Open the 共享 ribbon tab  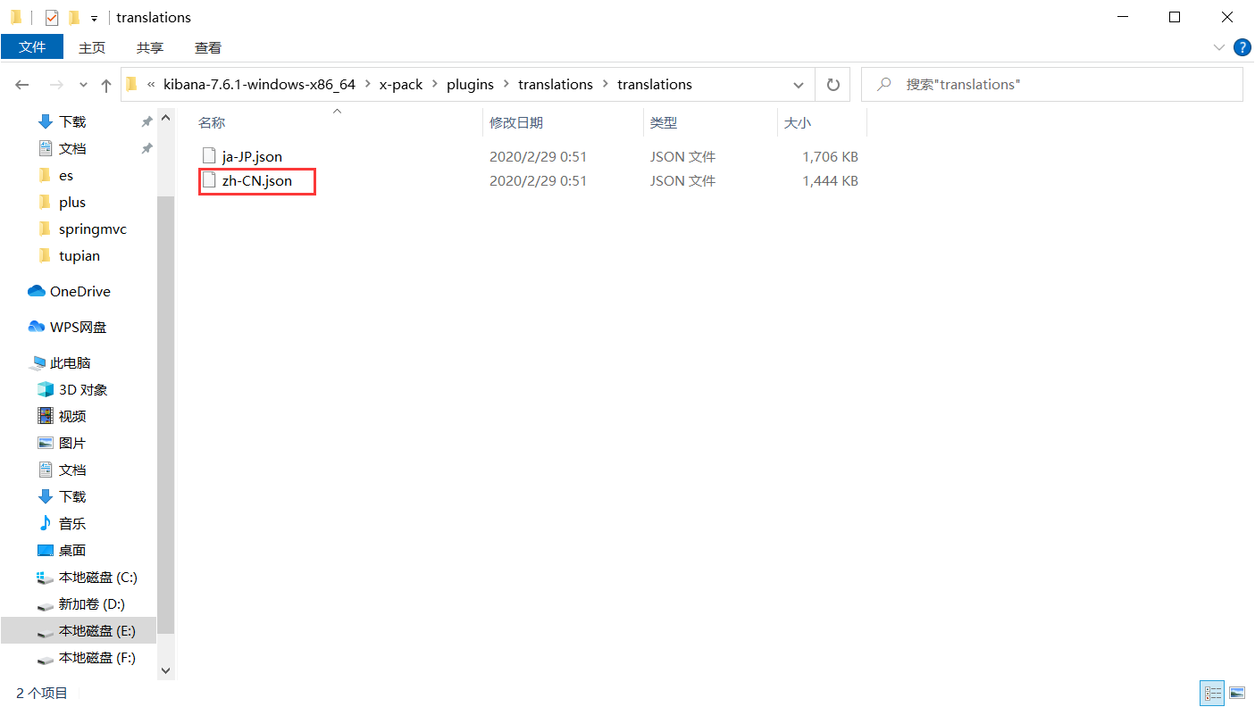150,47
